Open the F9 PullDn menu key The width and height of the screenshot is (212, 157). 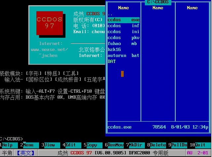point(178,145)
